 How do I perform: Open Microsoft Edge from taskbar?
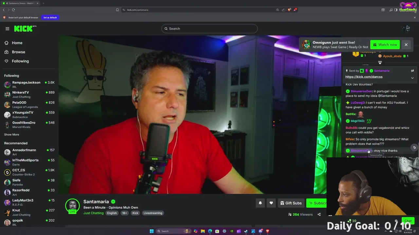[x=210, y=231]
